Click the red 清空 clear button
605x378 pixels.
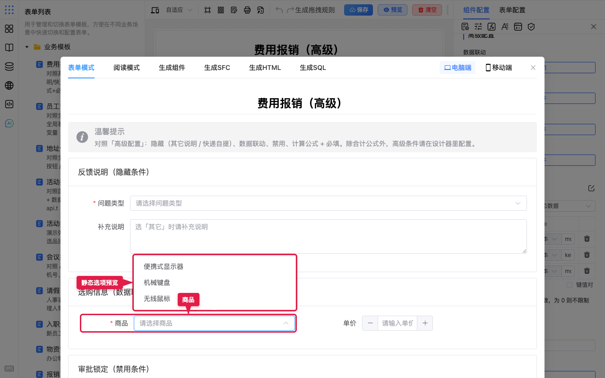point(427,10)
